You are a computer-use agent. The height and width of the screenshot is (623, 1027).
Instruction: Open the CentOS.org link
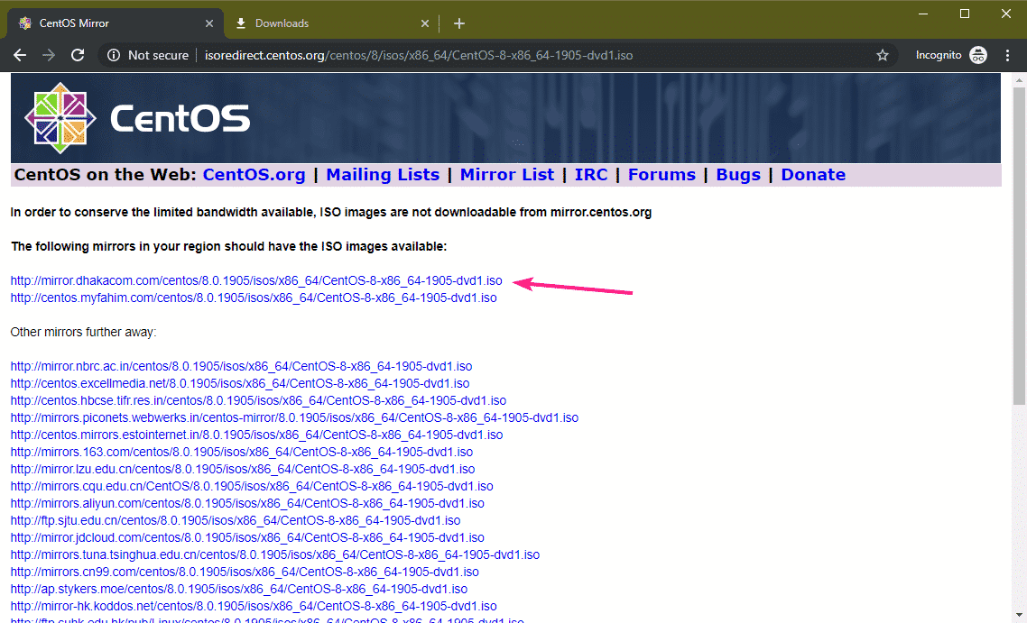(x=254, y=175)
